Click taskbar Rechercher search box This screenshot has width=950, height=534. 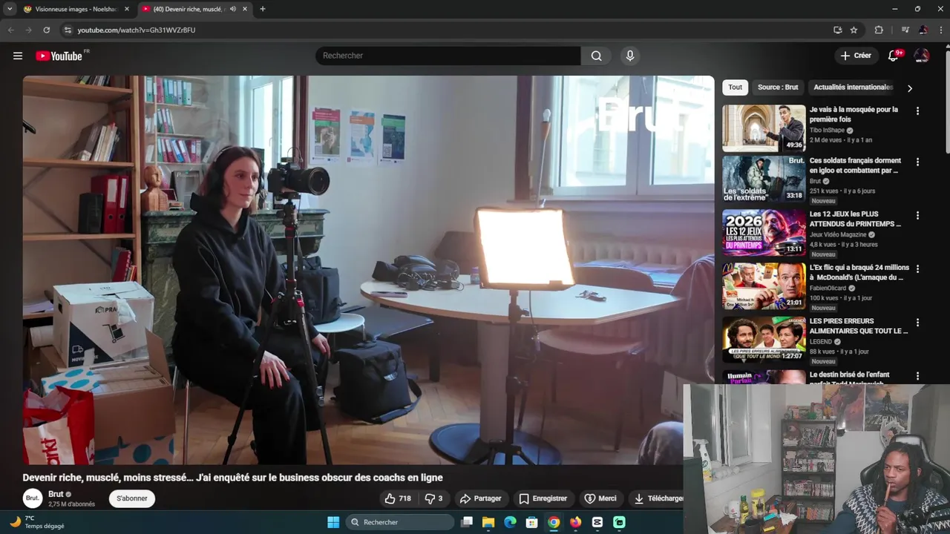click(401, 522)
